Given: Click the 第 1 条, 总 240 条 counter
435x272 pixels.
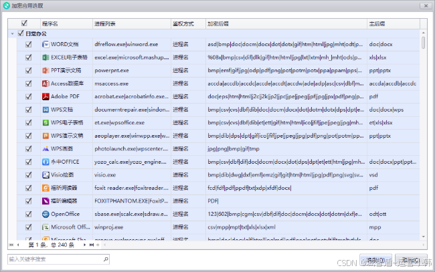Looking at the screenshot, I should tap(52, 245).
